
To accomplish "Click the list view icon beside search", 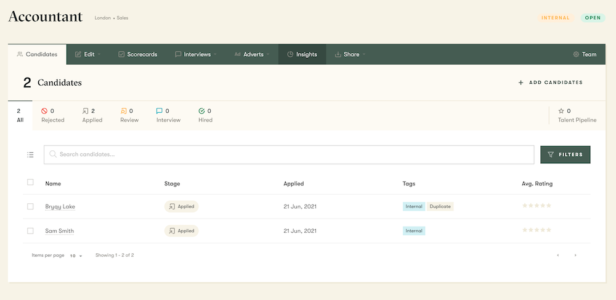I will [x=30, y=155].
